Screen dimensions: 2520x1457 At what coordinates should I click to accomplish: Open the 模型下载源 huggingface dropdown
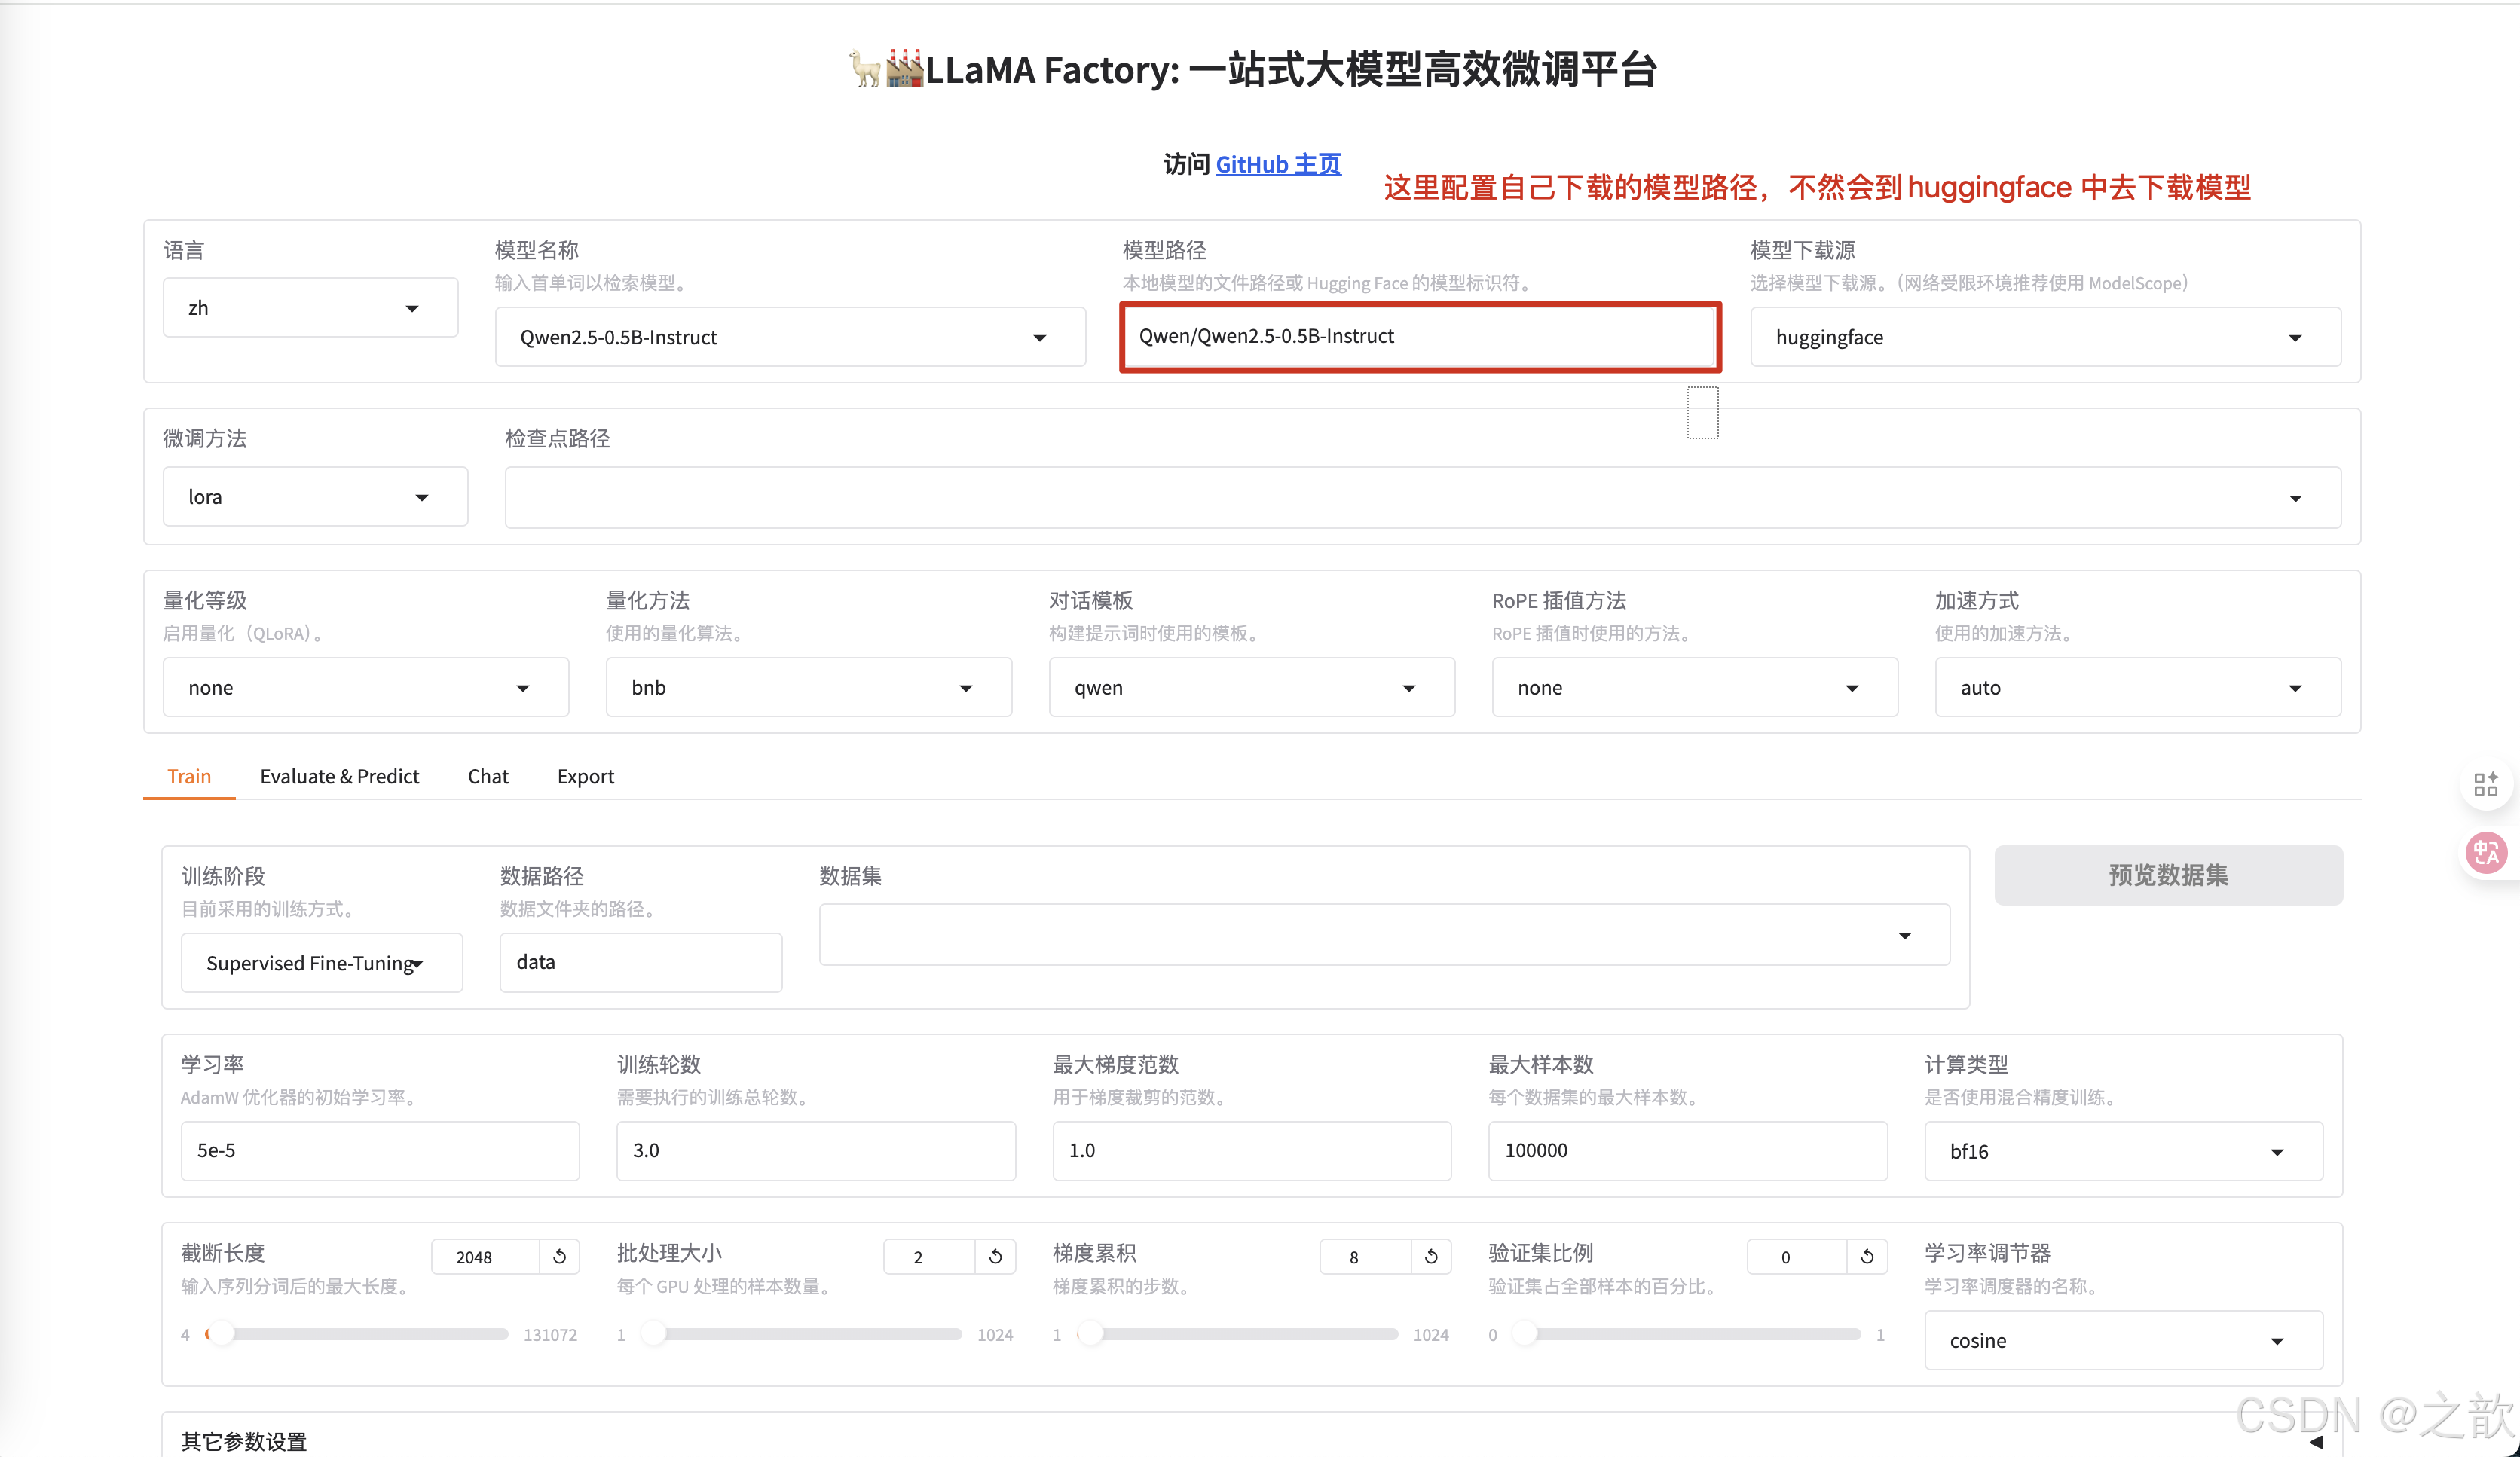(x=2045, y=337)
